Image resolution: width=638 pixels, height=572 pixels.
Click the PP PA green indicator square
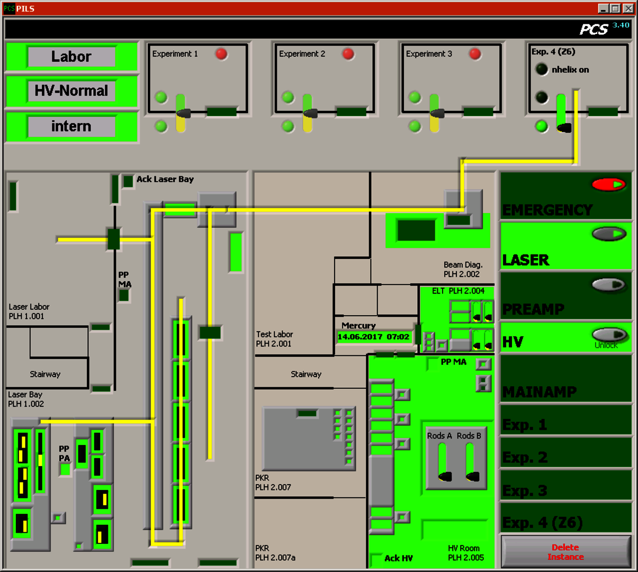(65, 469)
